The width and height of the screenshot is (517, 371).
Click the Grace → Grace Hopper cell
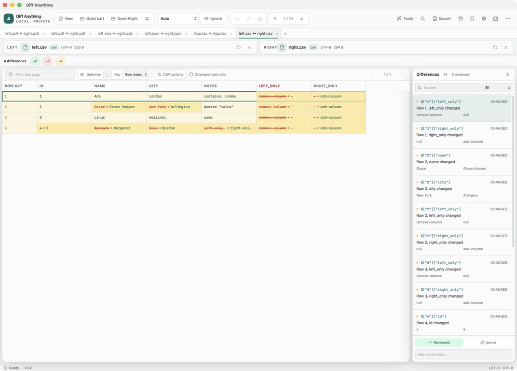(x=119, y=107)
